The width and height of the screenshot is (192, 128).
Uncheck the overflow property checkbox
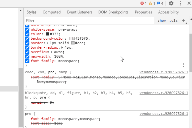[x=27, y=52]
